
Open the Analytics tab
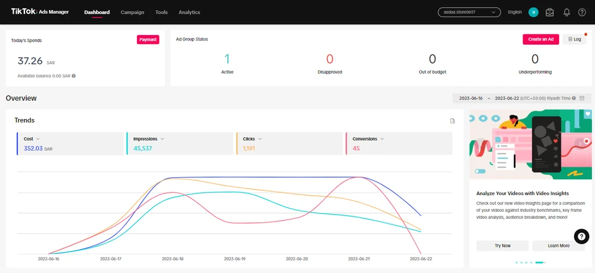click(x=189, y=12)
